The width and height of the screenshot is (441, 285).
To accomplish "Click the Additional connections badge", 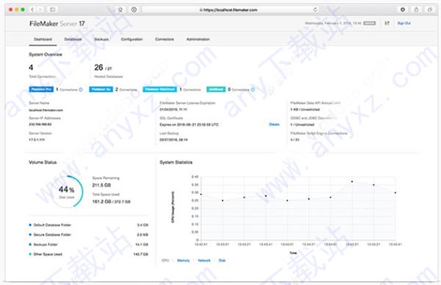I will (216, 90).
